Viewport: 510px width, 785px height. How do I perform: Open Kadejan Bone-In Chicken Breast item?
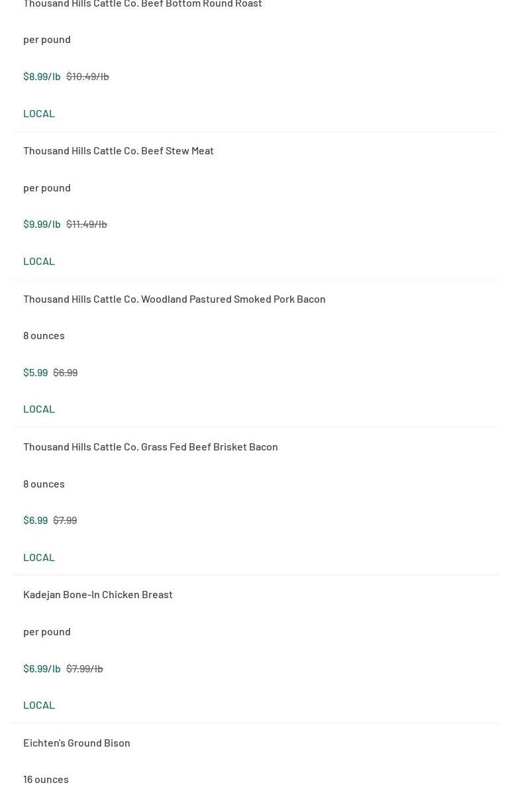tap(98, 594)
